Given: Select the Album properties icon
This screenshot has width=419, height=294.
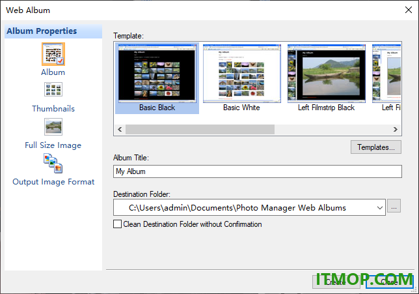Looking at the screenshot, I should pos(53,54).
